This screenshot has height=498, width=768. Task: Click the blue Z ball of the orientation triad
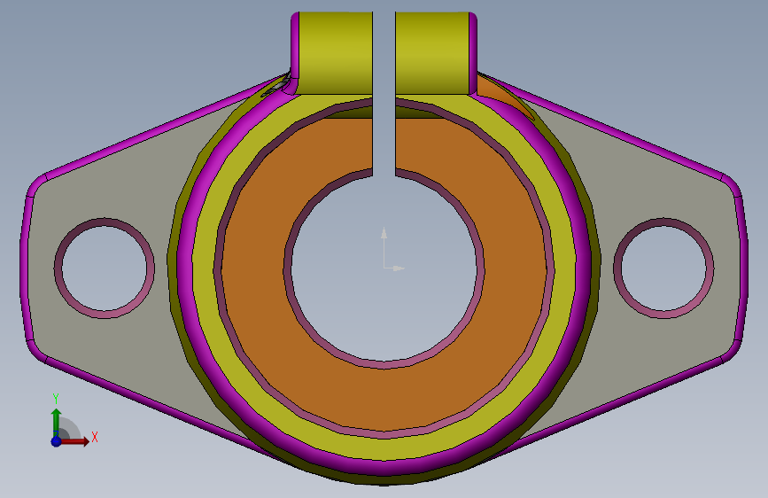pyautogui.click(x=57, y=441)
